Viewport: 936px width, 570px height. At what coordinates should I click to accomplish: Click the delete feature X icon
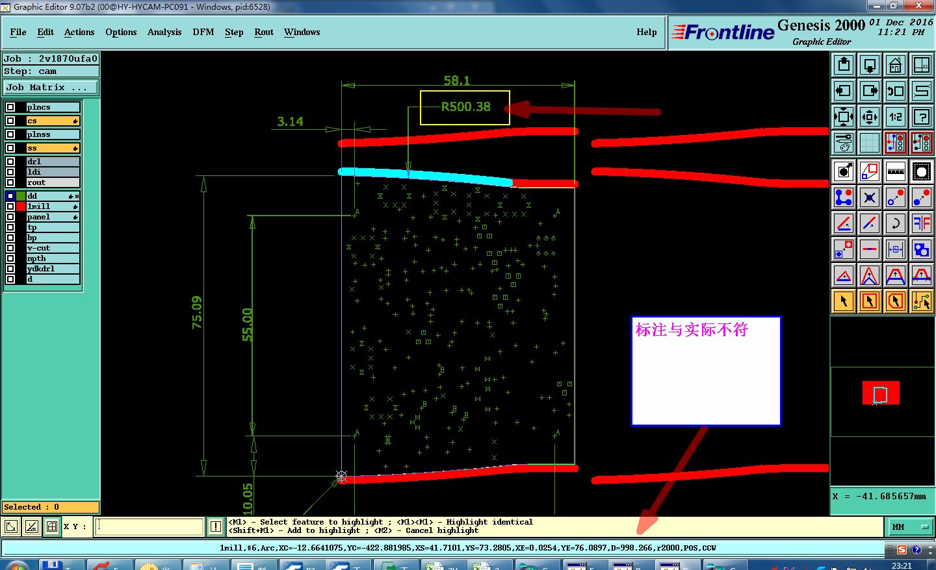tap(870, 197)
